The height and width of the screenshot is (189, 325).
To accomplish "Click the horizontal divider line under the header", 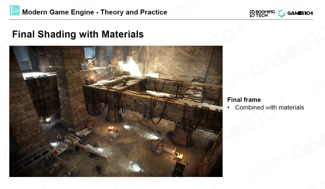I will (162, 20).
